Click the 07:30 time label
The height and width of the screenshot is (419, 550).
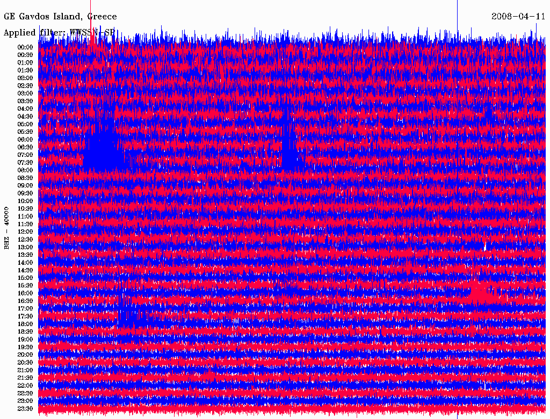25,163
